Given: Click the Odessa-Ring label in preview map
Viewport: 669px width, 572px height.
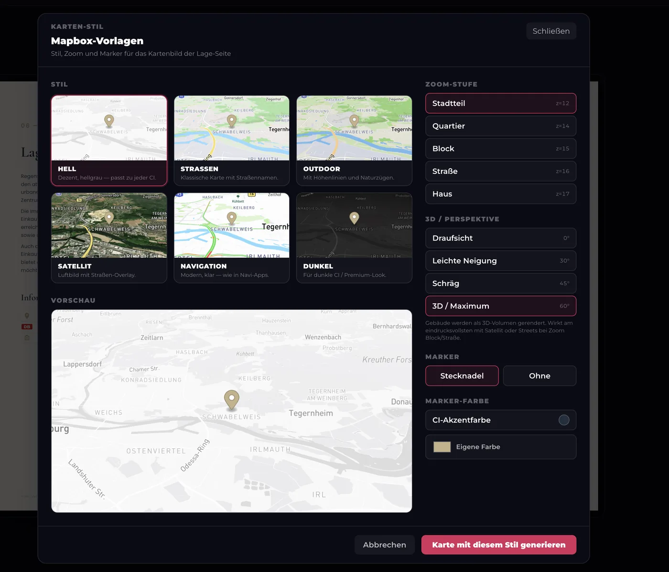Looking at the screenshot, I should (x=195, y=455).
